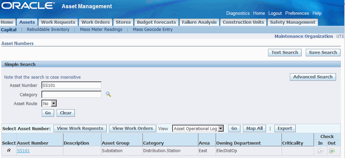Open the Budget Forecasts tab
The image size is (345, 158).
point(156,22)
